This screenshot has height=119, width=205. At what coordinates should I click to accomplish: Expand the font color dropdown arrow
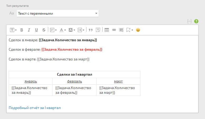65,30
